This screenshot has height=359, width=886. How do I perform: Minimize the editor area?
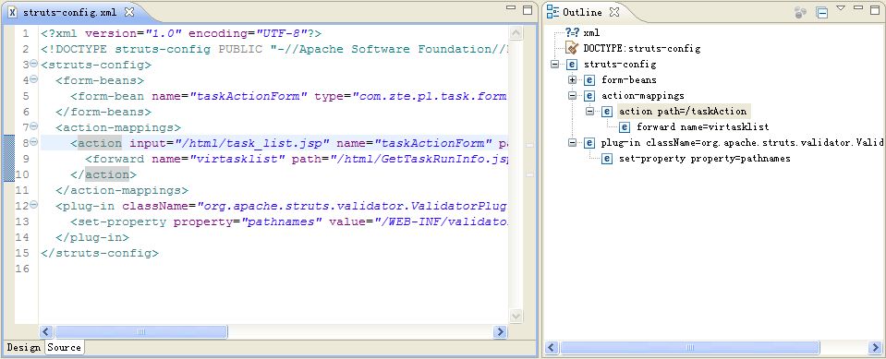click(511, 8)
